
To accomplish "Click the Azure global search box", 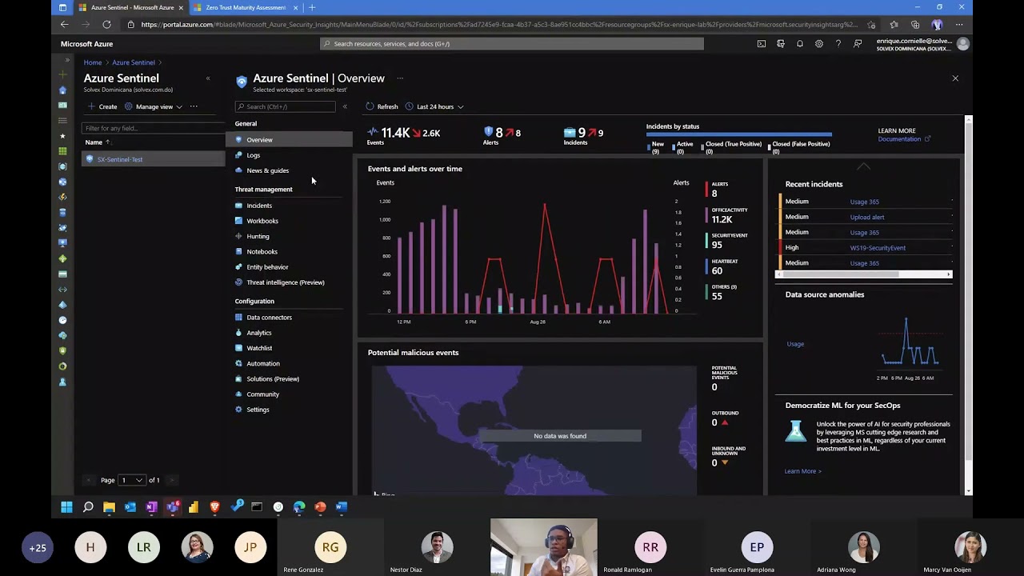I will 512,44.
